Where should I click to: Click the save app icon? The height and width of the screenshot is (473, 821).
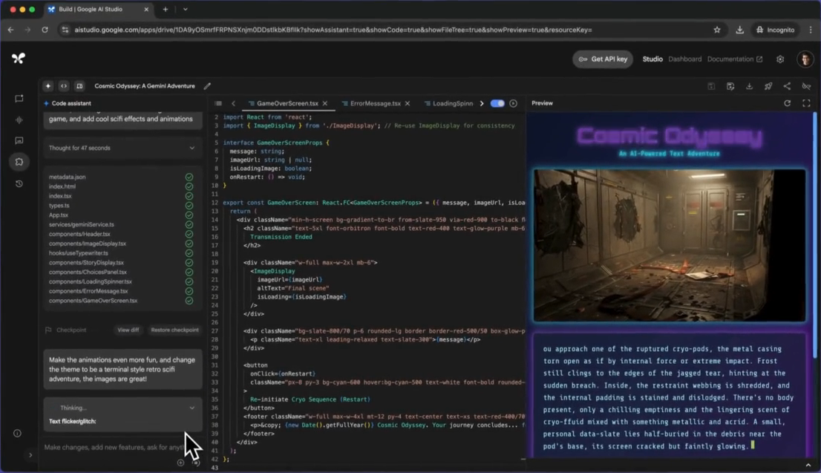(711, 86)
